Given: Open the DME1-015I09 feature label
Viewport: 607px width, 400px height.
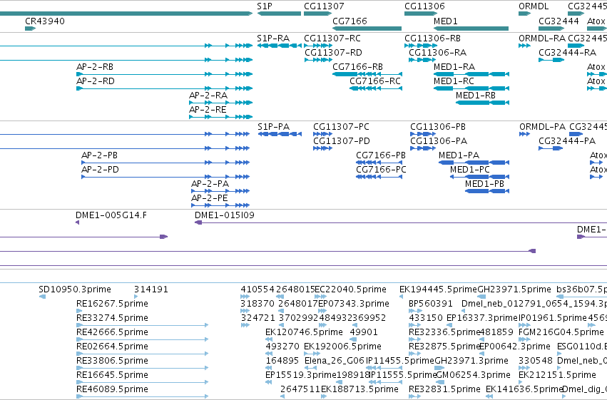Looking at the screenshot, I should point(225,215).
